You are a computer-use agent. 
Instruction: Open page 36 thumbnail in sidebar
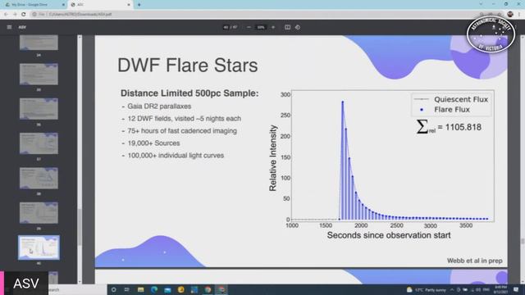pos(39,109)
